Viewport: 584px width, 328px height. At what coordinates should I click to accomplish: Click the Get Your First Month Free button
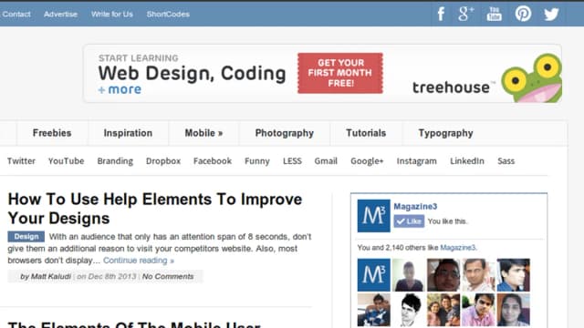340,73
